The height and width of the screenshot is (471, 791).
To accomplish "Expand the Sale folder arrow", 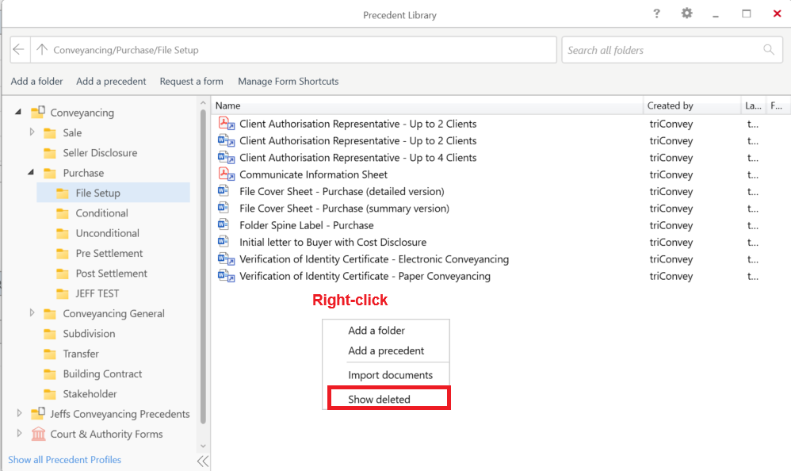I will tap(32, 132).
